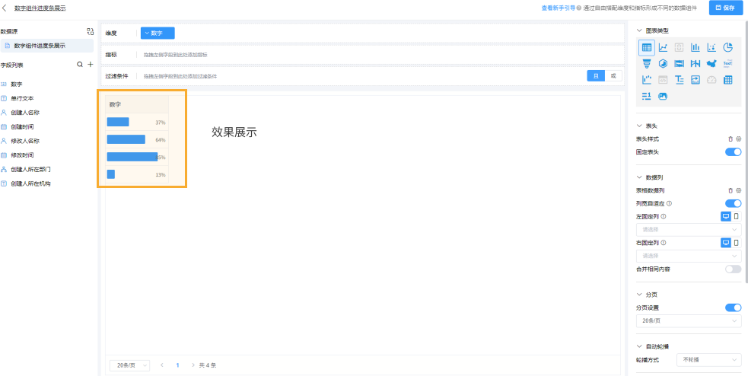Select the table chart type icon
Image resolution: width=748 pixels, height=376 pixels.
click(x=647, y=47)
